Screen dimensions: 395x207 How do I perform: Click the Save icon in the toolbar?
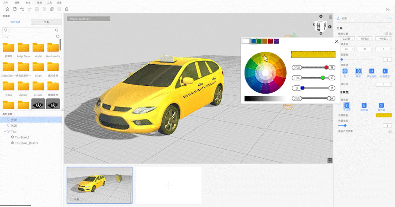pyautogui.click(x=15, y=9)
